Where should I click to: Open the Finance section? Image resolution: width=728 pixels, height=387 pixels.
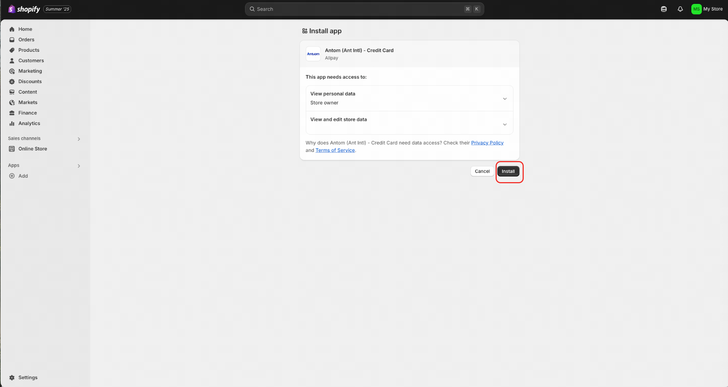(x=27, y=113)
